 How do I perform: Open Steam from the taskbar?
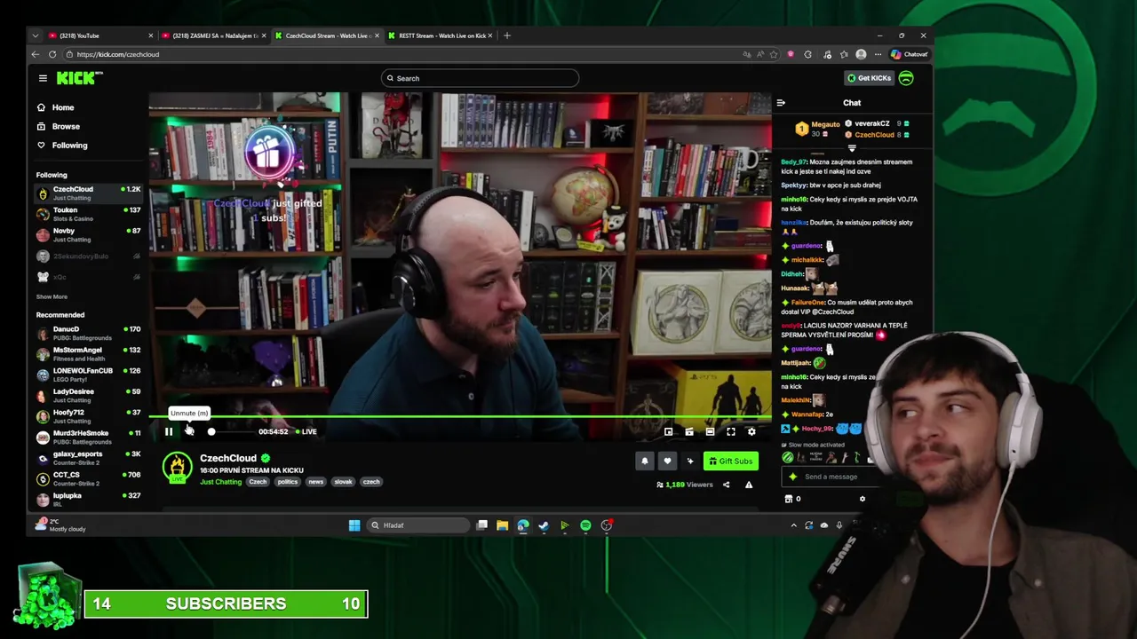[x=544, y=525]
